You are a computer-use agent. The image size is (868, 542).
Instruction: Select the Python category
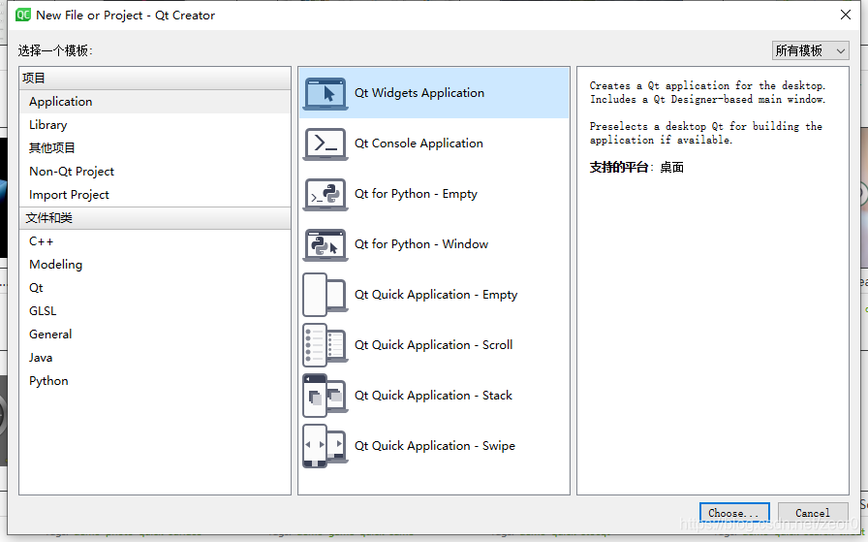click(x=155, y=381)
